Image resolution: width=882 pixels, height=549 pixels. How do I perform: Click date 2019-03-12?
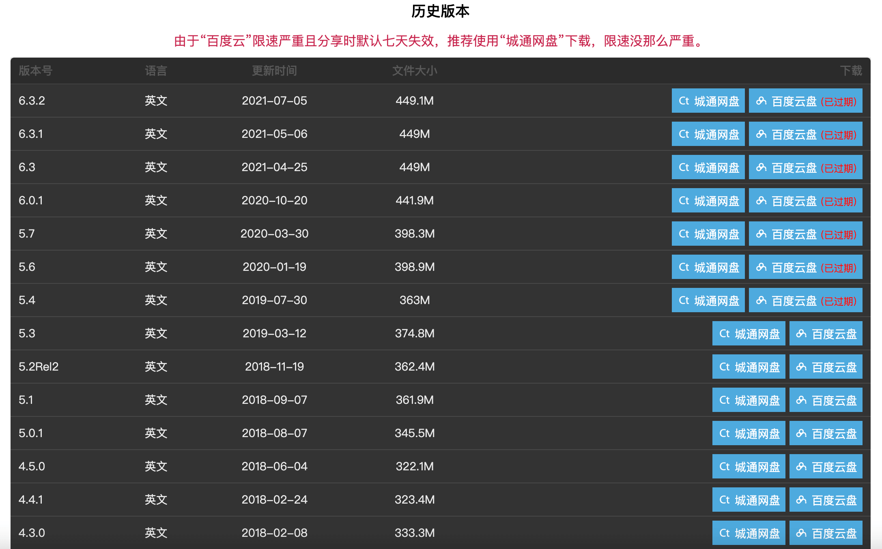click(x=274, y=333)
